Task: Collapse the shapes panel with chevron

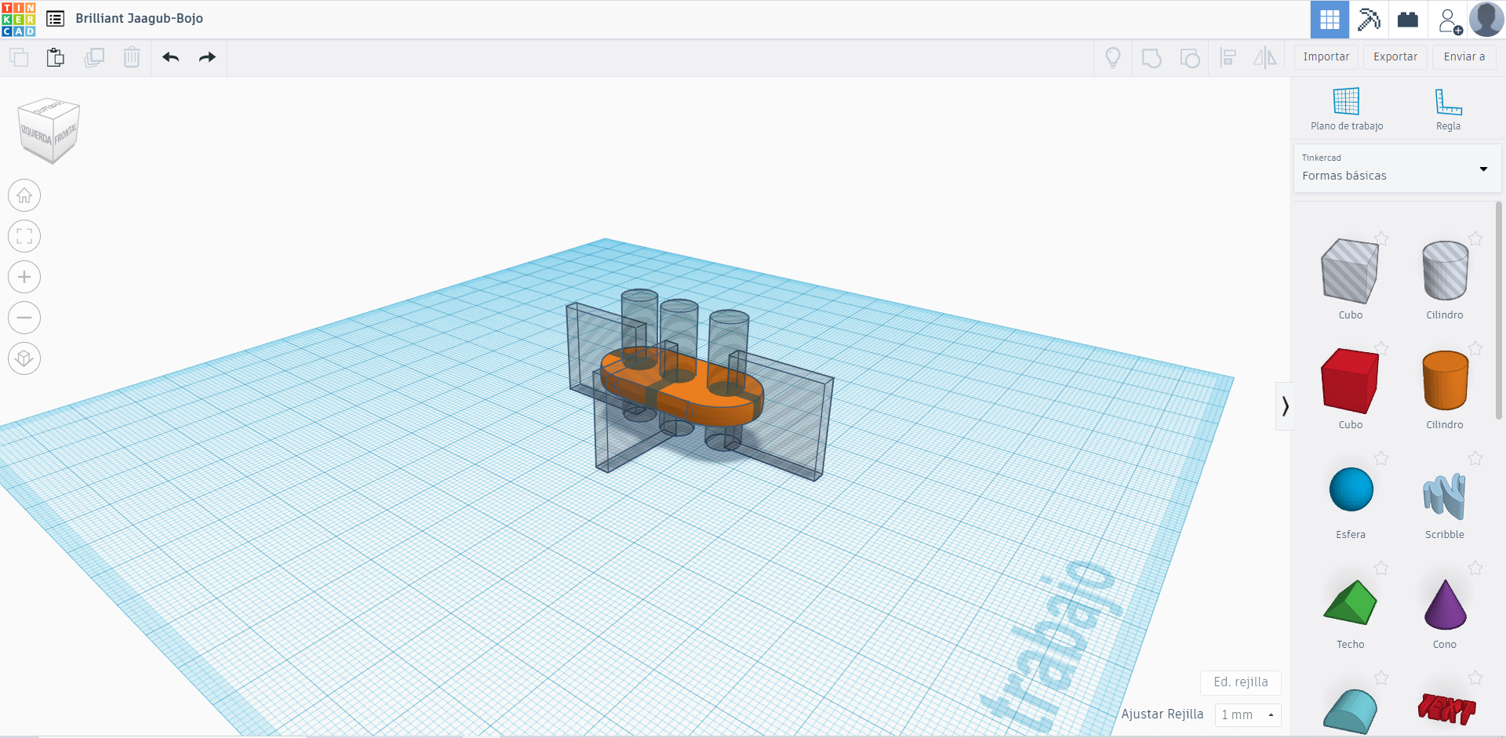Action: click(x=1285, y=406)
